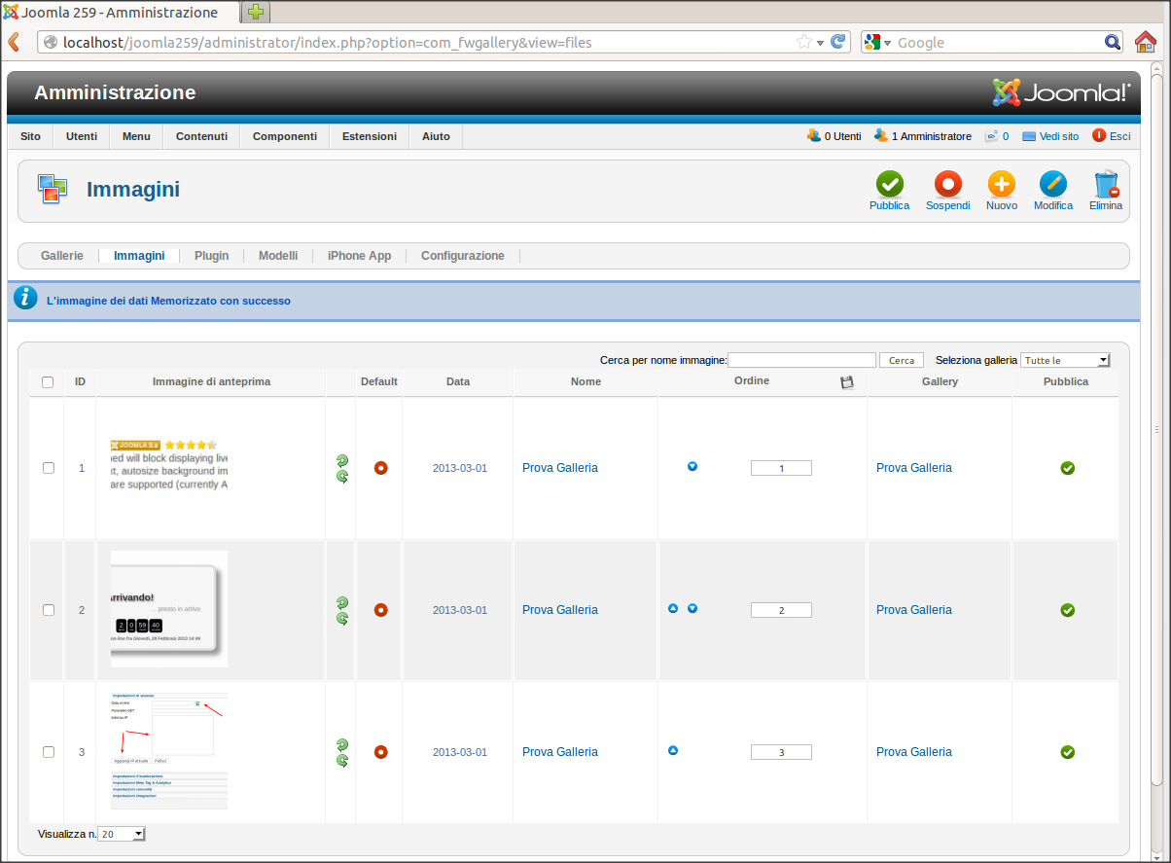Click the Modifica pencil icon

(1052, 184)
